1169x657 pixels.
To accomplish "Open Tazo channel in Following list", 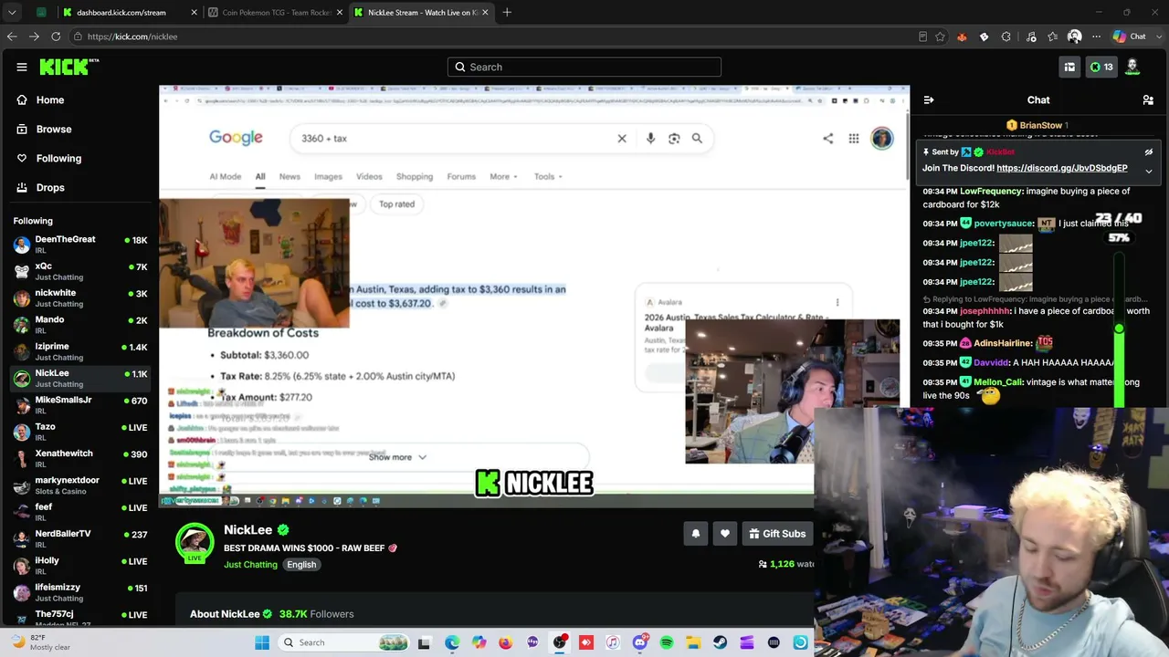I will (79, 432).
